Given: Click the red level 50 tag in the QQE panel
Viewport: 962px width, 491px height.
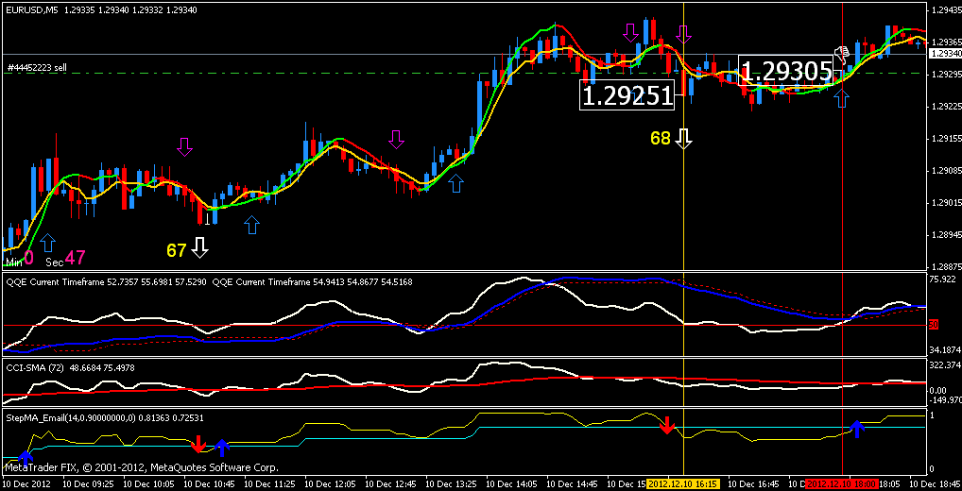Looking at the screenshot, I should pyautogui.click(x=933, y=325).
